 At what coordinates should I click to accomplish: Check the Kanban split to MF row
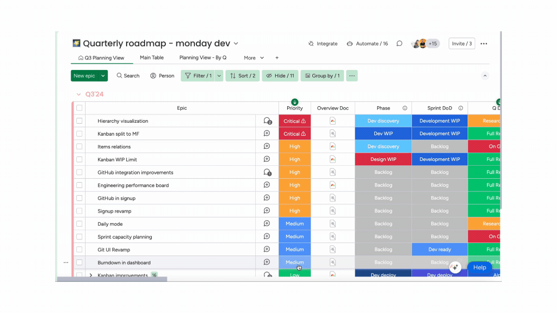coord(79,134)
